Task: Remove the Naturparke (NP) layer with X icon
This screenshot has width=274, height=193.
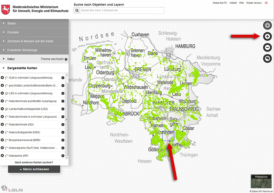Action: coord(2,156)
